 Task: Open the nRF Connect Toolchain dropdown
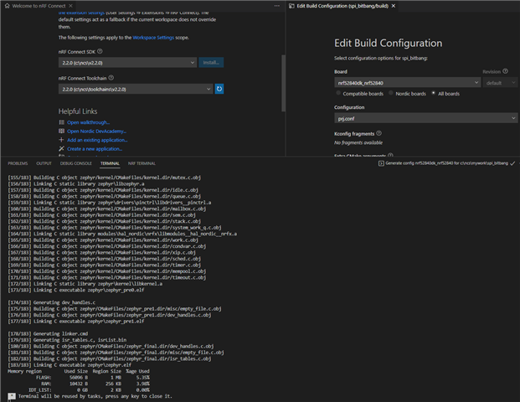[x=136, y=89]
